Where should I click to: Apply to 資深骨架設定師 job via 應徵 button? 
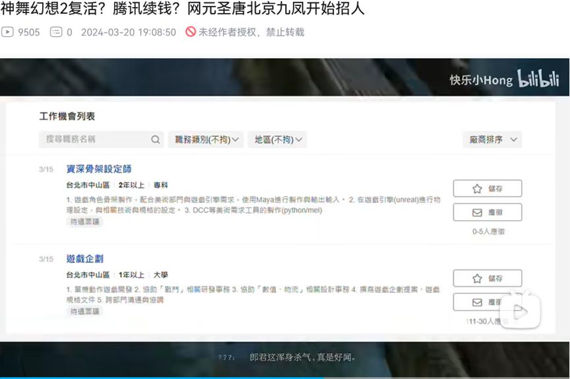pyautogui.click(x=487, y=212)
